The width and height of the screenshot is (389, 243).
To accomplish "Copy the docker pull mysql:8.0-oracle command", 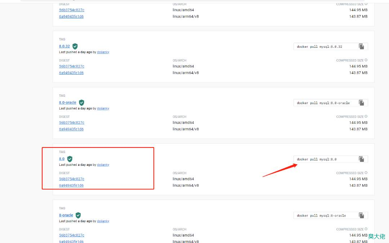I will tap(362, 103).
